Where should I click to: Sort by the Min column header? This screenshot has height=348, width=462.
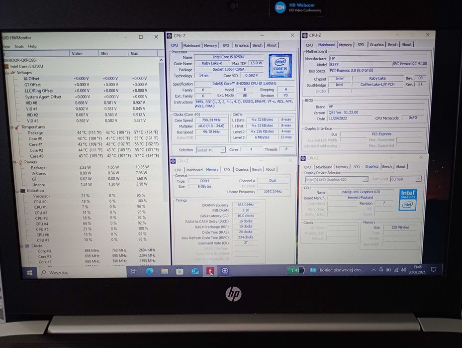[x=114, y=53]
